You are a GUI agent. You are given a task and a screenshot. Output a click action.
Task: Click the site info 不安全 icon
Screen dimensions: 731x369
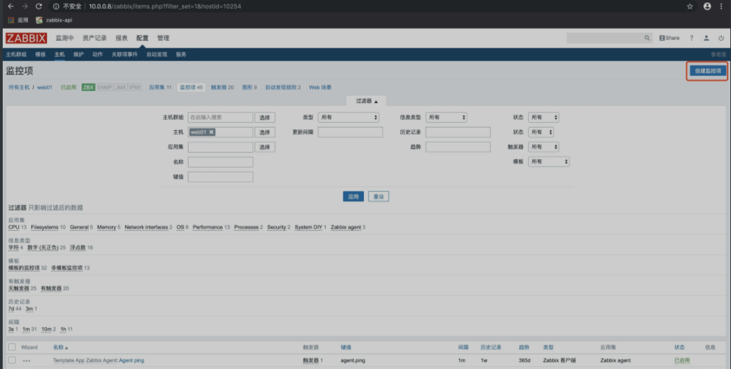(56, 7)
